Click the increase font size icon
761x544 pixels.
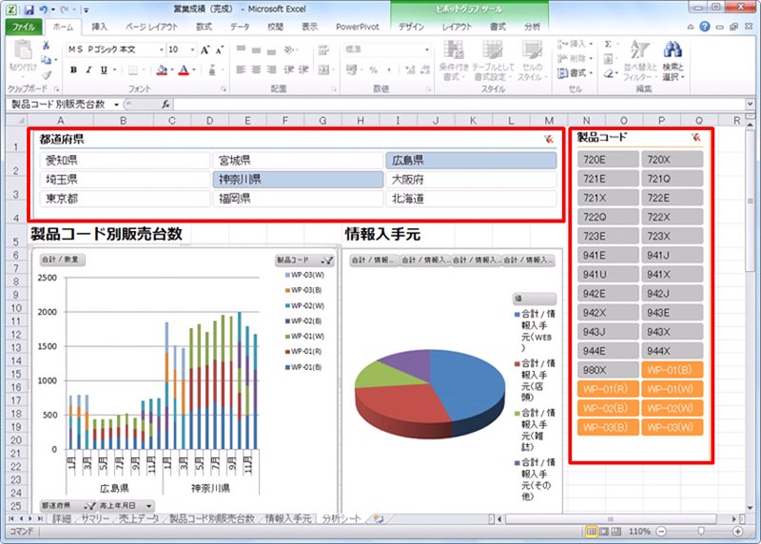tap(205, 49)
